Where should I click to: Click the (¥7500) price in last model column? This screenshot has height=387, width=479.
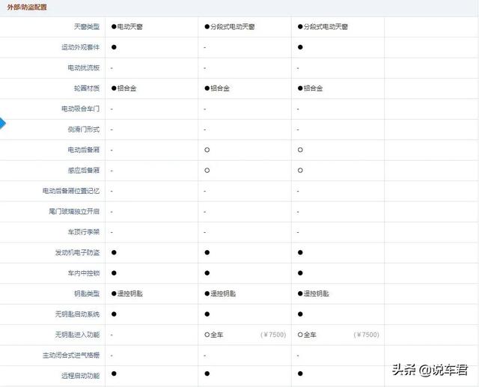(366, 335)
